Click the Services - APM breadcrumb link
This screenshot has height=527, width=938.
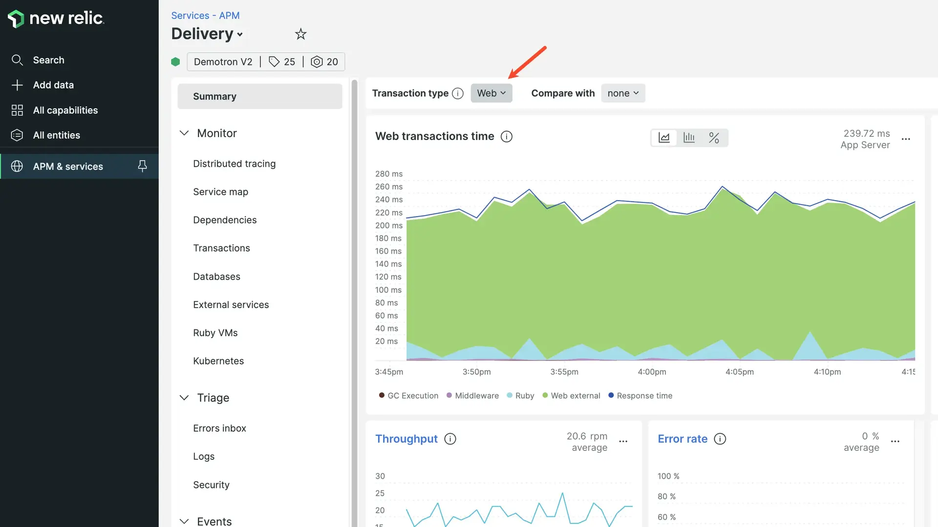[x=205, y=16]
